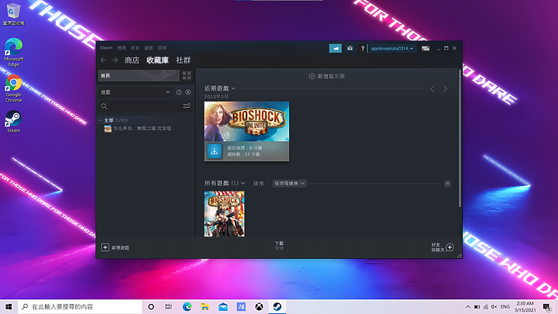Open the 遊戲 menu in Steam
This screenshot has width=558, height=314.
148,48
